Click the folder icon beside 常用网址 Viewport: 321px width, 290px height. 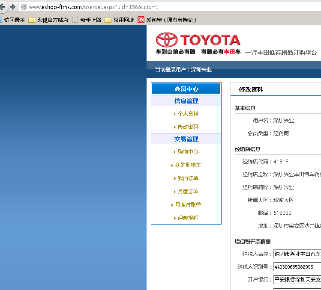click(x=108, y=20)
